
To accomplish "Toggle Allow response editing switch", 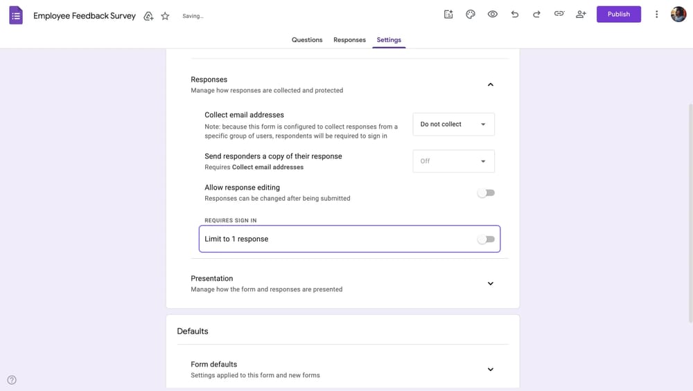I will 486,193.
